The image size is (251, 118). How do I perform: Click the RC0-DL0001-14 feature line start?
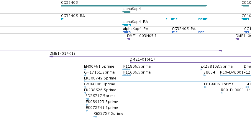tap(222, 93)
